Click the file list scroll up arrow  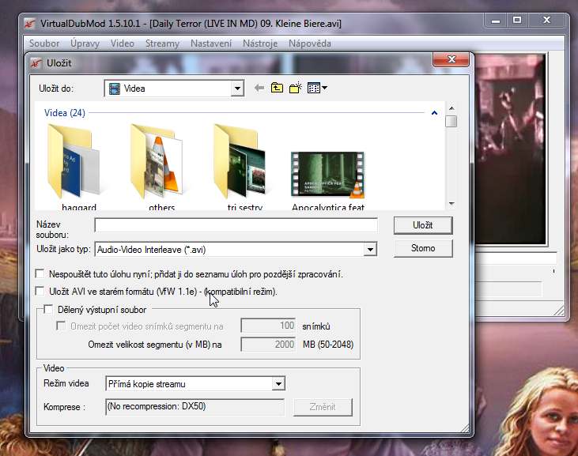451,108
